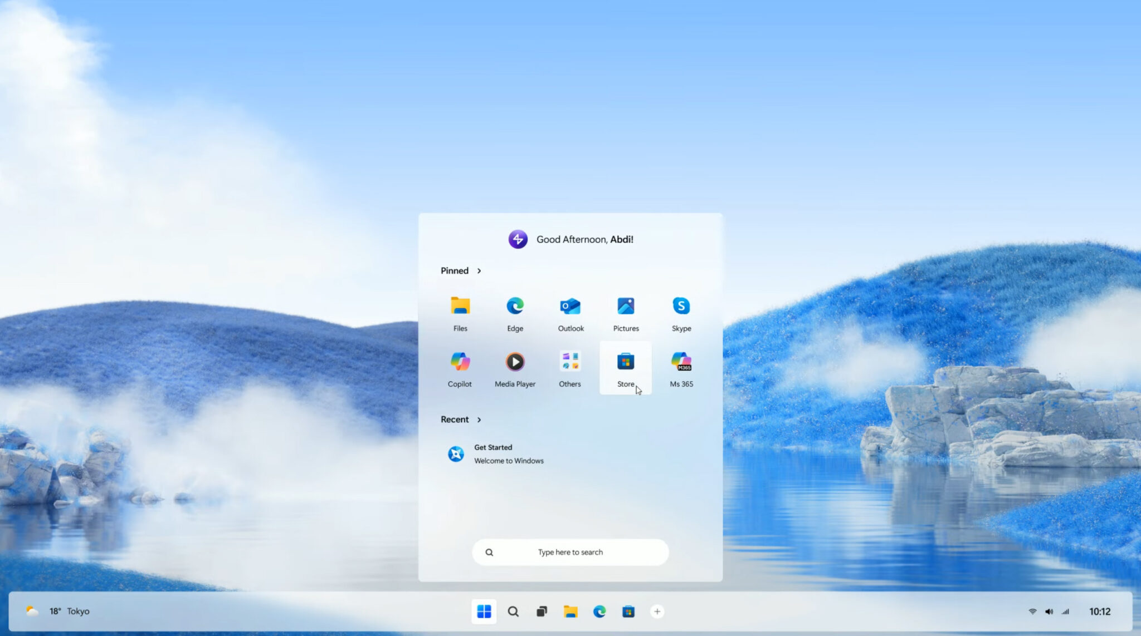Launch Outlook from the Start menu
This screenshot has height=636, width=1141.
(x=570, y=313)
